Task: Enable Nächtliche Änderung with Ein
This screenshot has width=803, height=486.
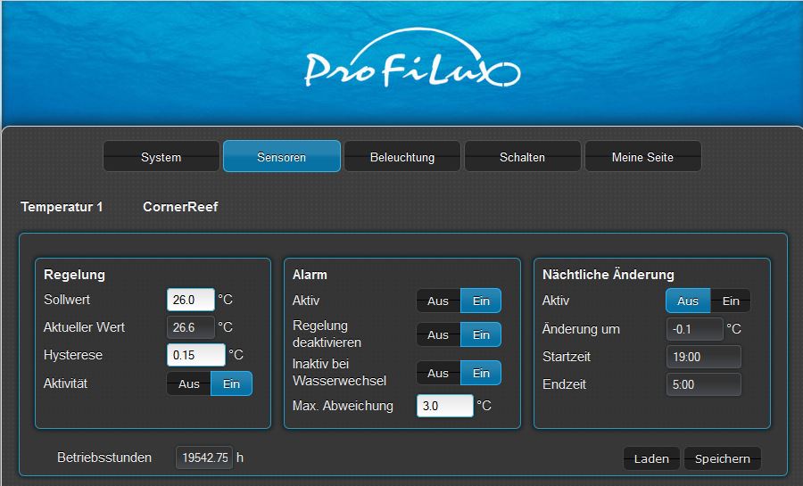Action: [x=731, y=301]
